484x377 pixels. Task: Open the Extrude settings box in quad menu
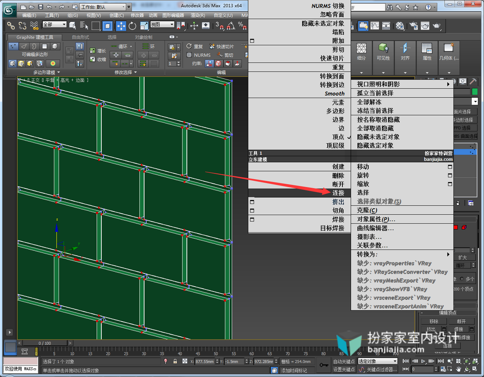(252, 202)
